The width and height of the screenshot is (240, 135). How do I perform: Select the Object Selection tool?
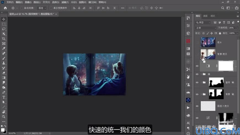pos(4,34)
